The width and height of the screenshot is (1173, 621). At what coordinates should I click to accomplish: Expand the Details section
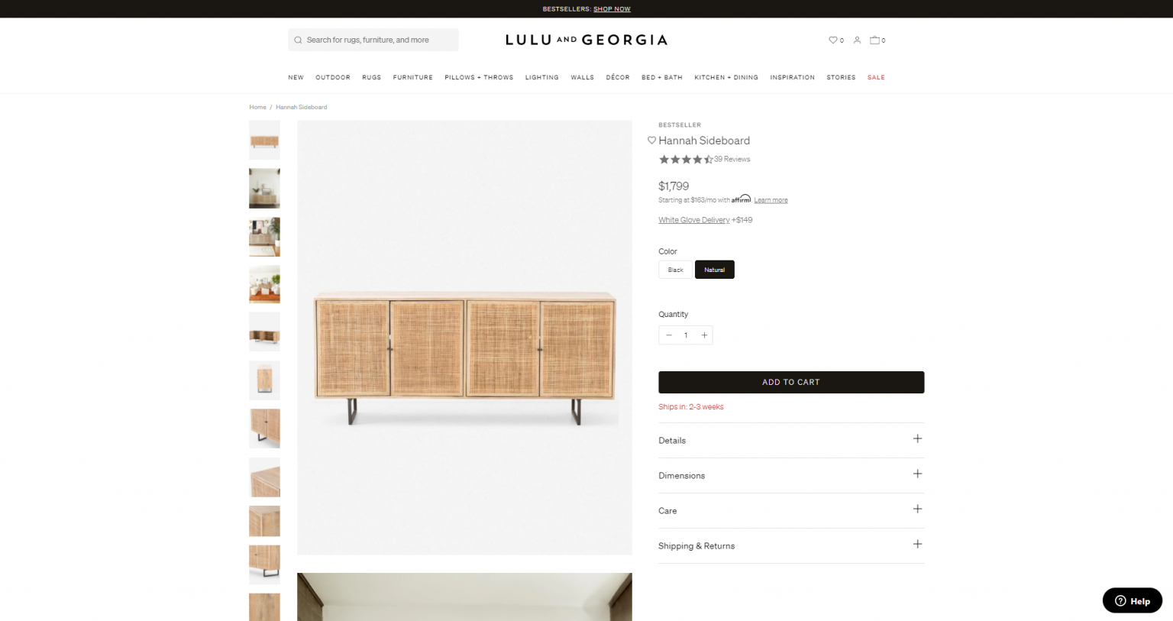point(791,440)
